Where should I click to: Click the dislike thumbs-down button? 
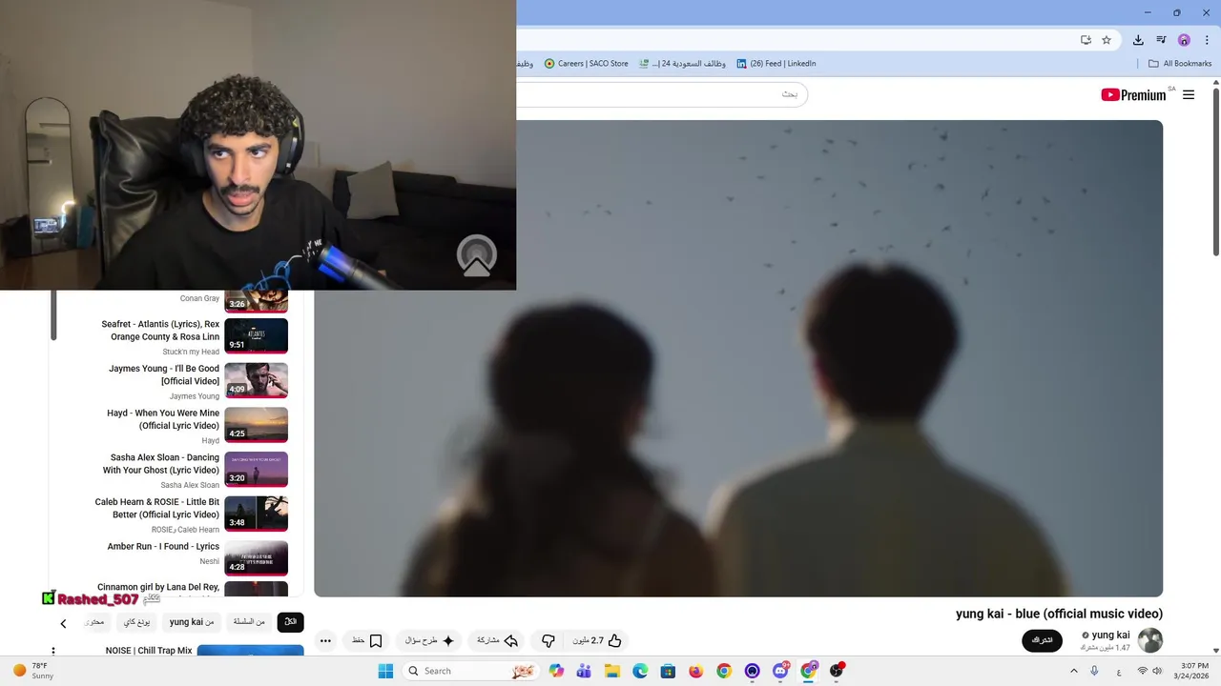(x=548, y=641)
